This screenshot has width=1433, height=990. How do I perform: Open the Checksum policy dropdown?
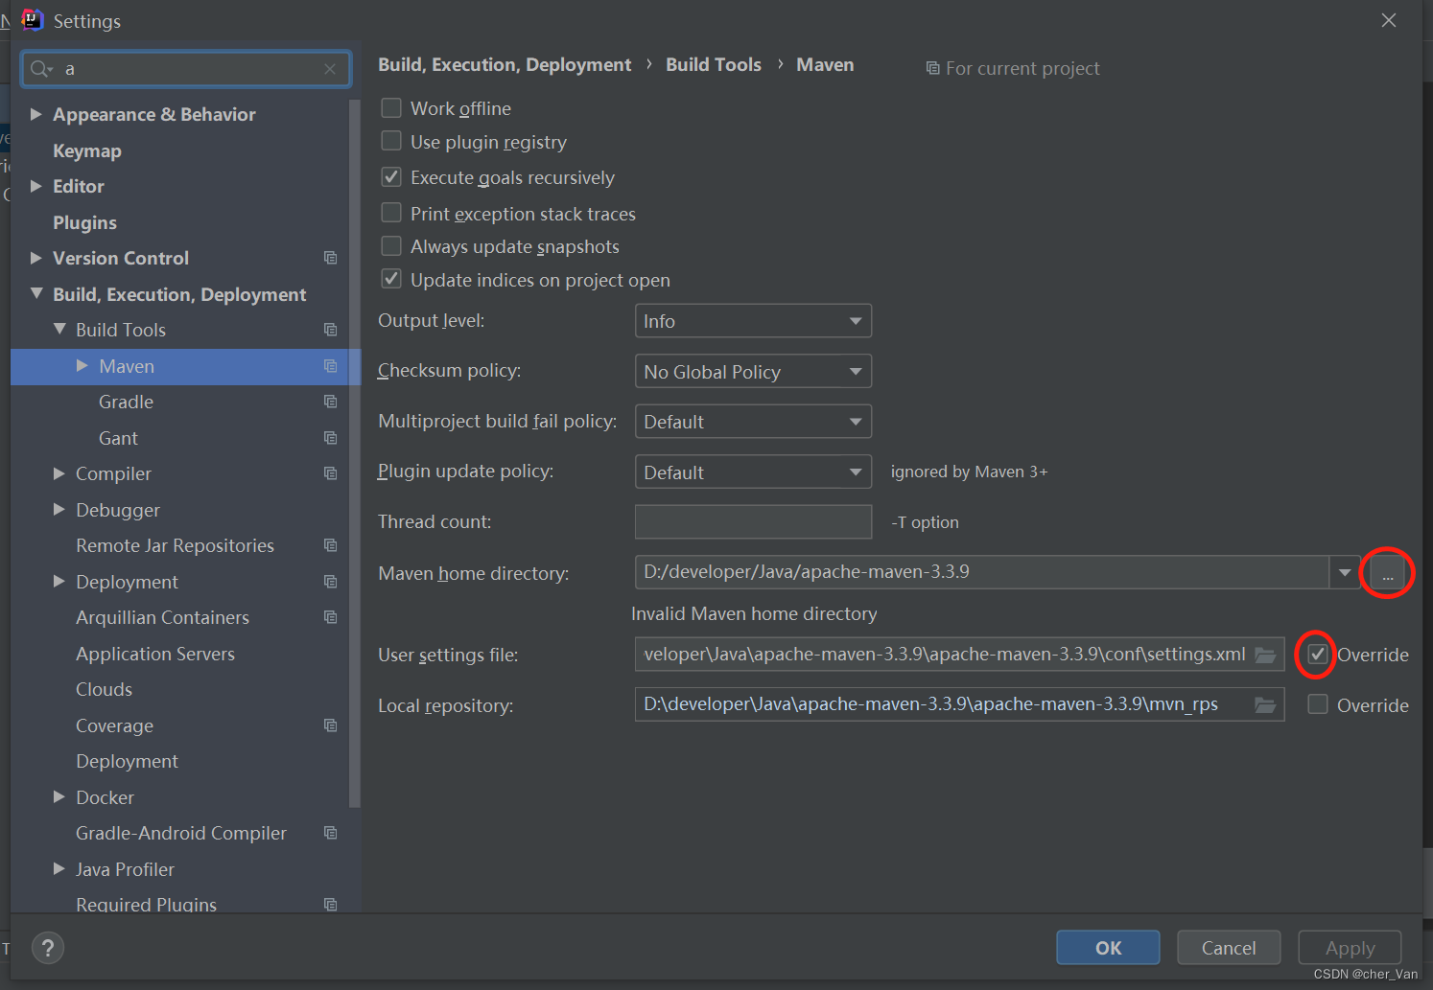point(753,371)
